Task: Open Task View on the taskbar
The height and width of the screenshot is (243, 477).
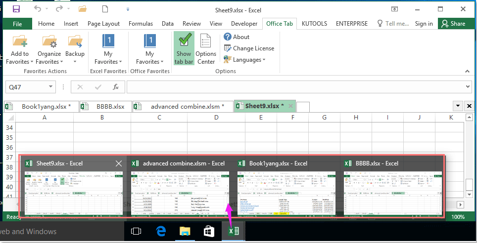Action: 136,232
